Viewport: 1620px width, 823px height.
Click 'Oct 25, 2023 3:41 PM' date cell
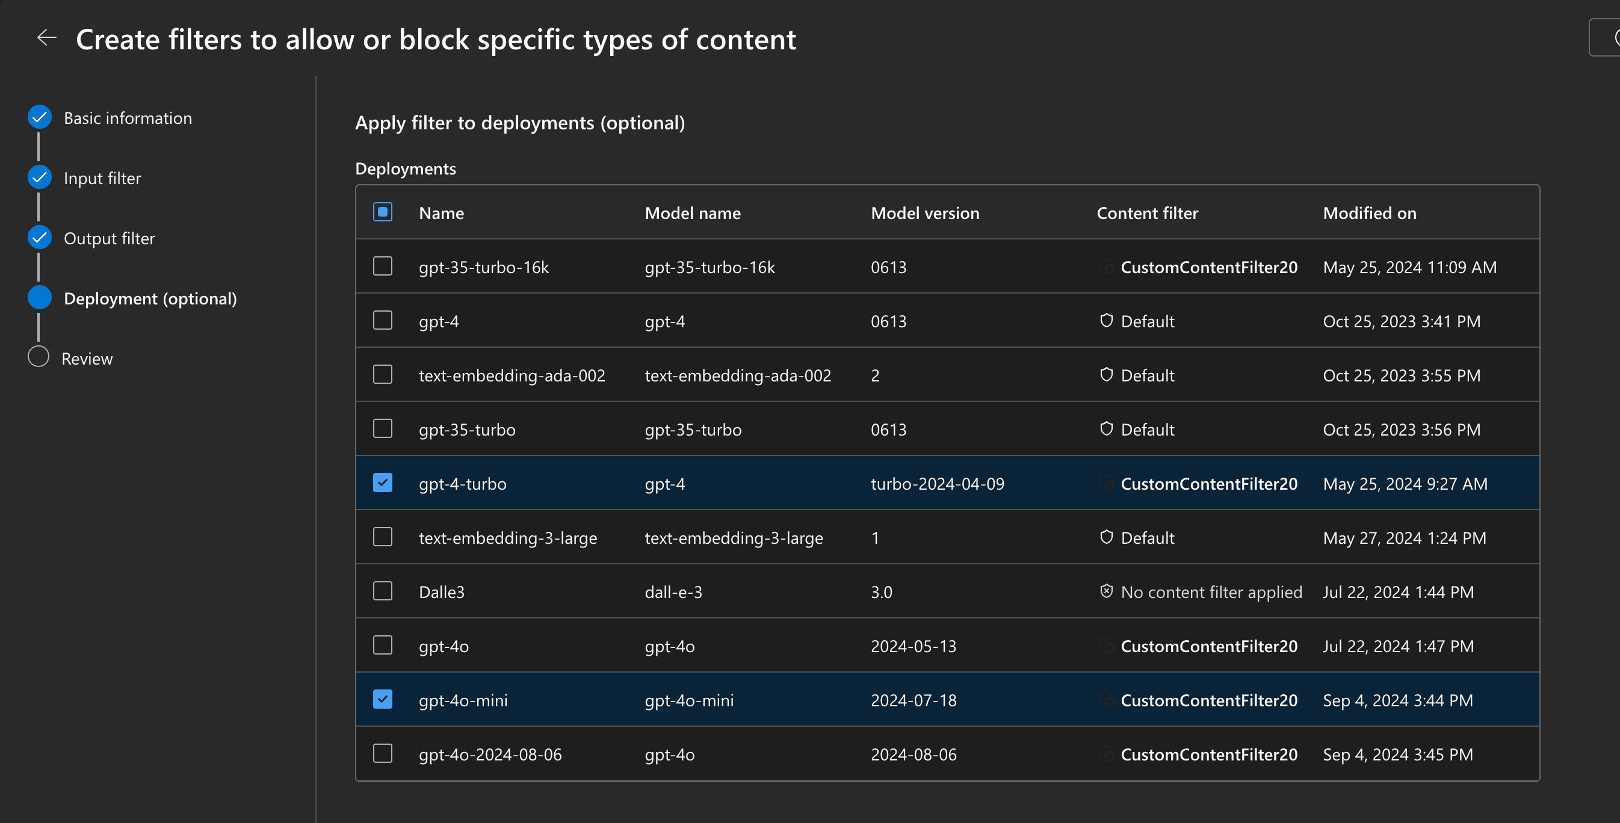(x=1401, y=321)
